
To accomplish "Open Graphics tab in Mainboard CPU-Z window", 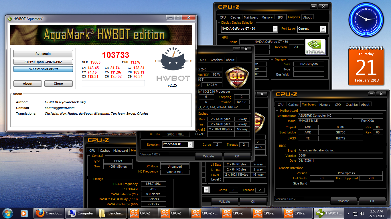I will pos(352,105).
